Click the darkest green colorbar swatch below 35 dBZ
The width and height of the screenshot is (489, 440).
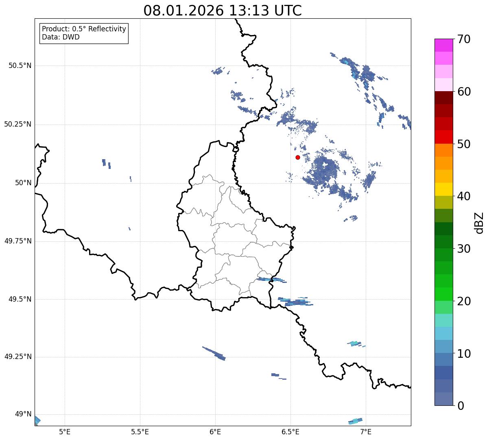pos(443,229)
